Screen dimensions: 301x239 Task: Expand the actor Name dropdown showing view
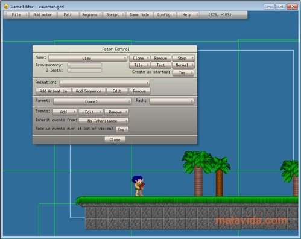87,59
